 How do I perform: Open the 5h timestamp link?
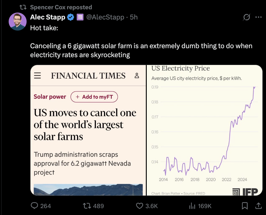(x=134, y=17)
